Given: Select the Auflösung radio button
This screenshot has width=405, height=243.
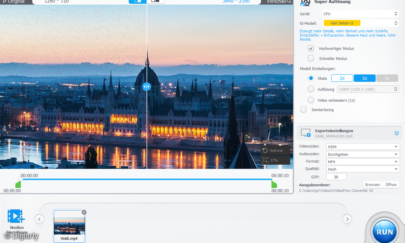Looking at the screenshot, I should [x=310, y=89].
